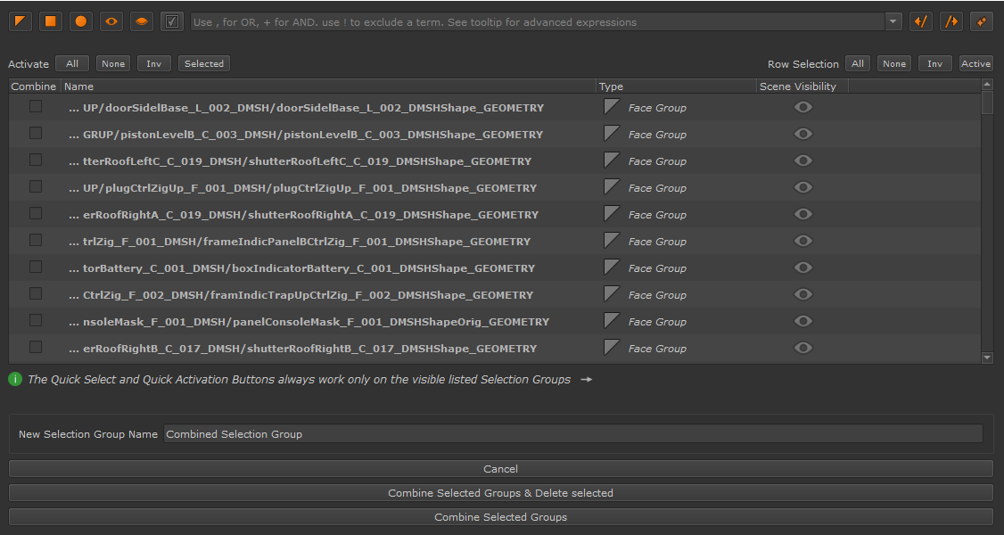1004x535 pixels.
Task: Click the orange square filter icon
Action: tap(51, 21)
